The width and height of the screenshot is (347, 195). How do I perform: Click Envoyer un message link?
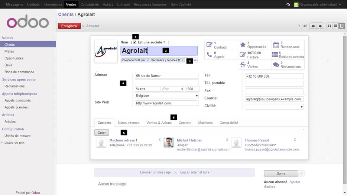click(x=155, y=172)
